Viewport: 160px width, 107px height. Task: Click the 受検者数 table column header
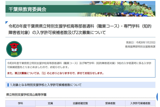(110, 103)
